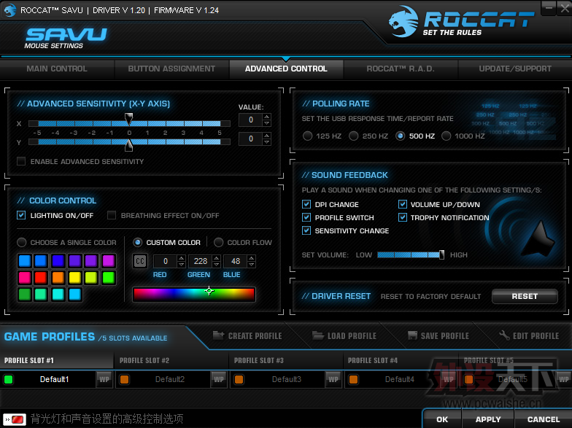This screenshot has height=428, width=572.
Task: Select Profile Slot #2 tab
Action: [x=171, y=360]
